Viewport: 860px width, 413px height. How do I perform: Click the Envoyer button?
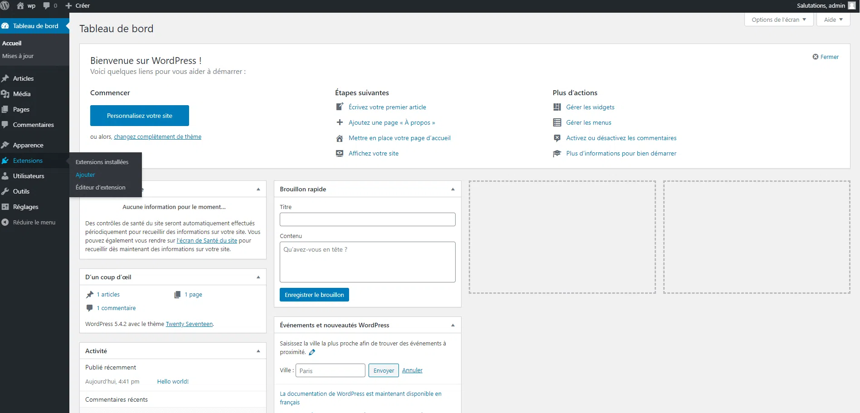384,370
